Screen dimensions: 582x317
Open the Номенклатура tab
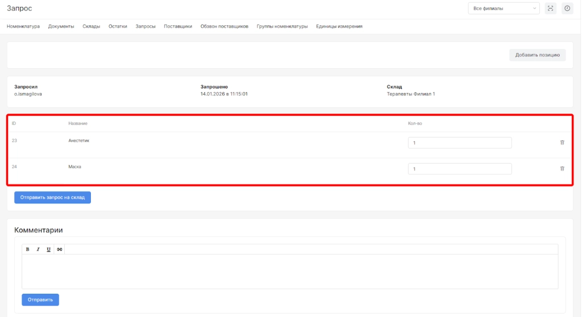point(23,26)
